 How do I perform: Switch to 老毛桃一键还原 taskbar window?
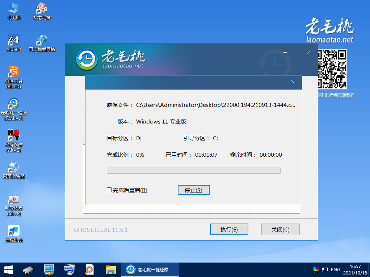pyautogui.click(x=150, y=270)
